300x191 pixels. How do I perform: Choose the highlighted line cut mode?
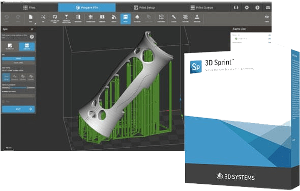27,46
